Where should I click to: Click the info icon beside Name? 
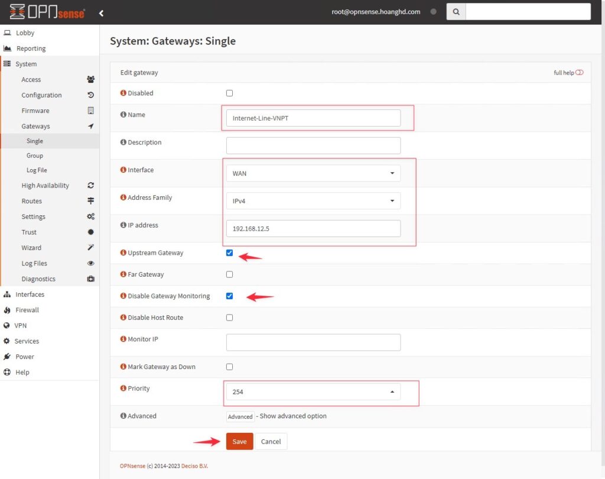coord(123,114)
